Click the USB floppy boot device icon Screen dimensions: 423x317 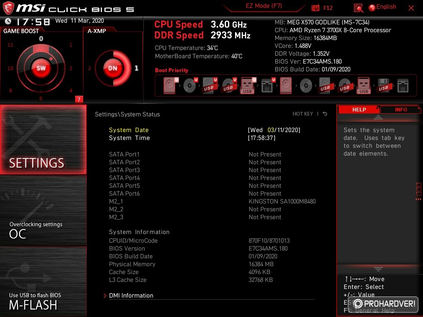point(383,86)
